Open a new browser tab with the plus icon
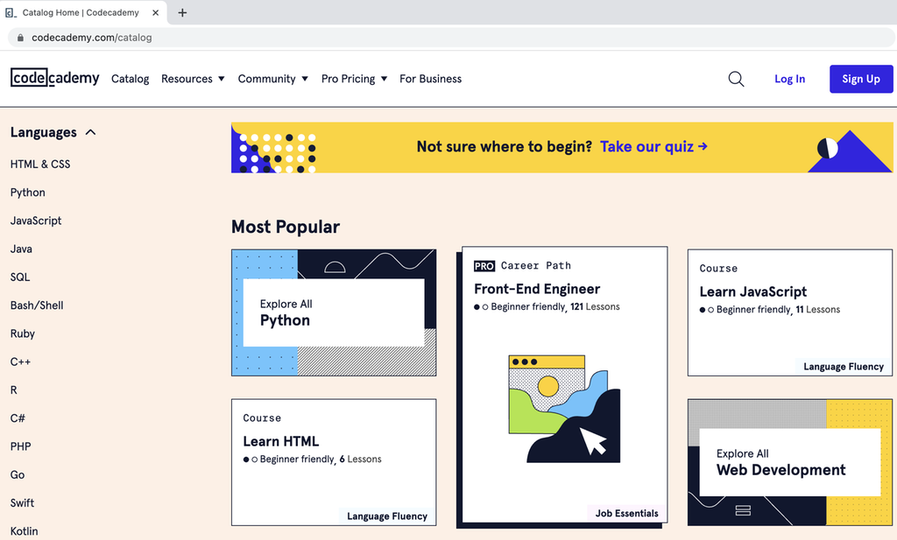 182,12
